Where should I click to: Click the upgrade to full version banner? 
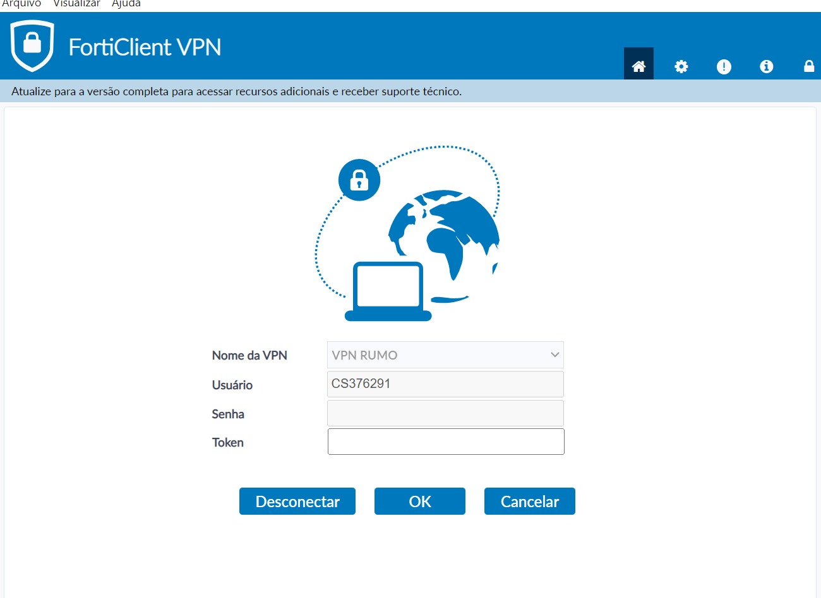tap(410, 91)
